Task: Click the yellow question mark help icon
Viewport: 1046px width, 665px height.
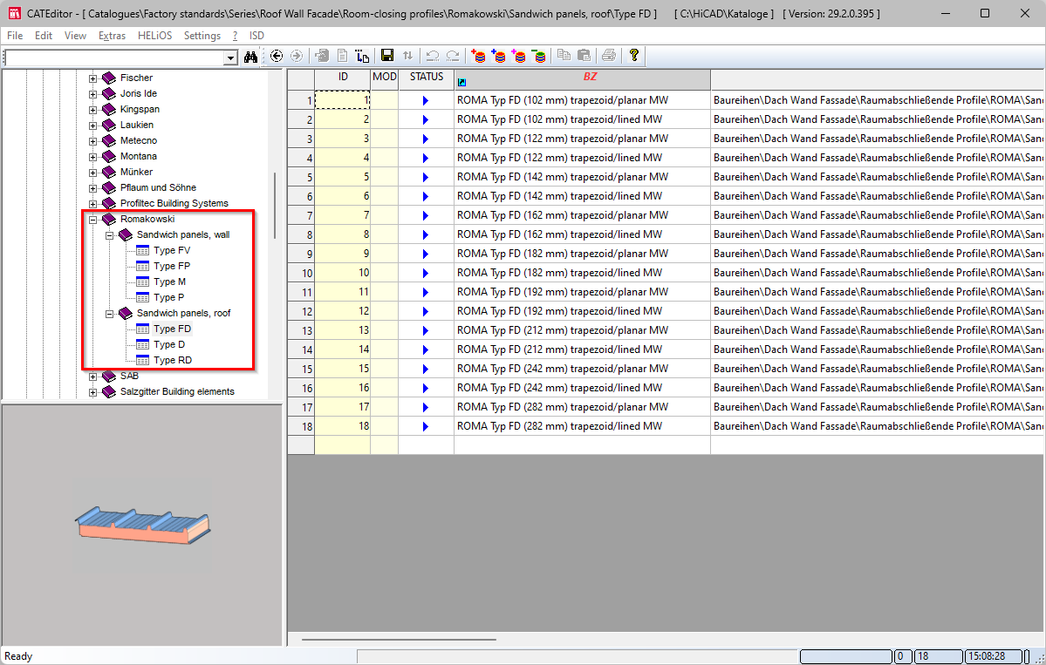Action: 633,56
